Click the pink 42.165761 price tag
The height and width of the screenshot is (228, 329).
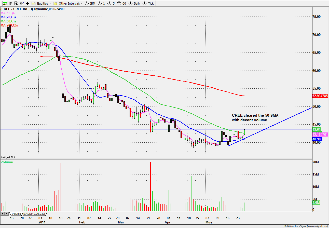pos(320,135)
